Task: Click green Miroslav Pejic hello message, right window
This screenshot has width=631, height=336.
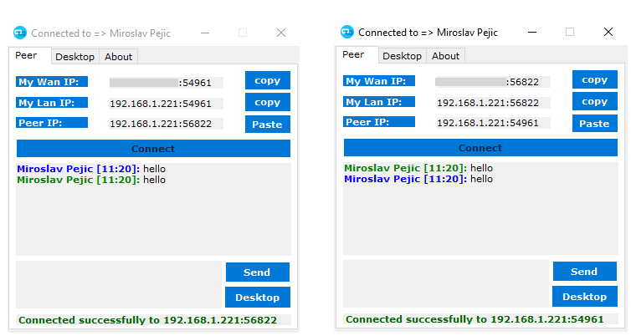Action: (418, 168)
